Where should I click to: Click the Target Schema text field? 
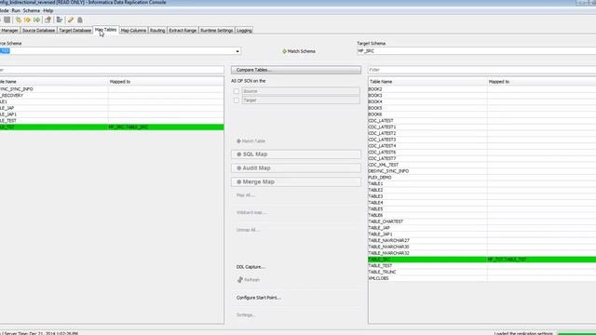(x=476, y=51)
